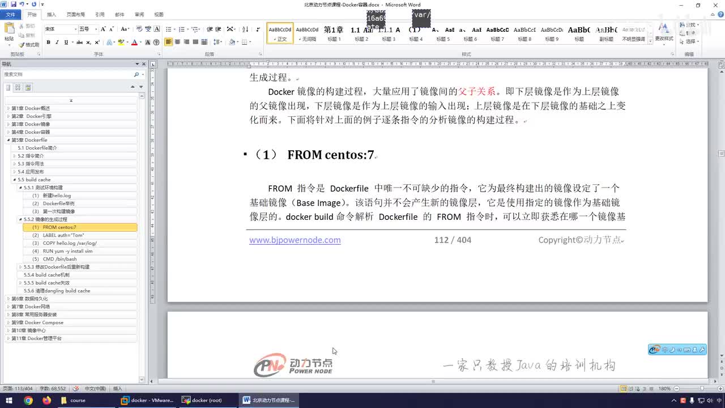Click the character border A icon
The height and width of the screenshot is (408, 725).
(157, 29)
